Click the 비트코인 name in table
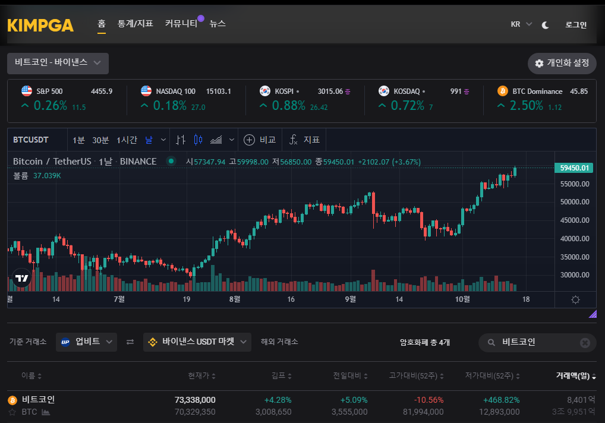605x423 pixels. pos(38,399)
